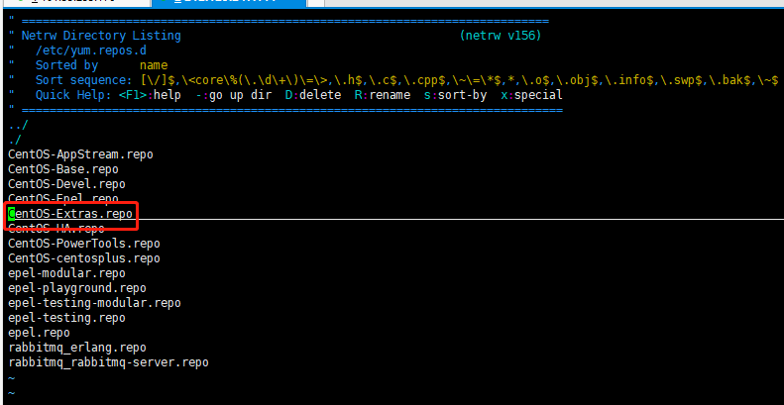The height and width of the screenshot is (405, 784).
Task: Click 'R:rename' help hint
Action: (x=383, y=95)
